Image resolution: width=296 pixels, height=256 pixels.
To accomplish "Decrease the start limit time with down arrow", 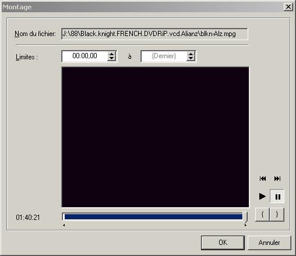I will click(111, 58).
